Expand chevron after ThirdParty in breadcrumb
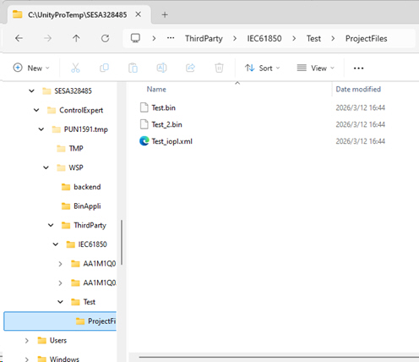 (235, 38)
